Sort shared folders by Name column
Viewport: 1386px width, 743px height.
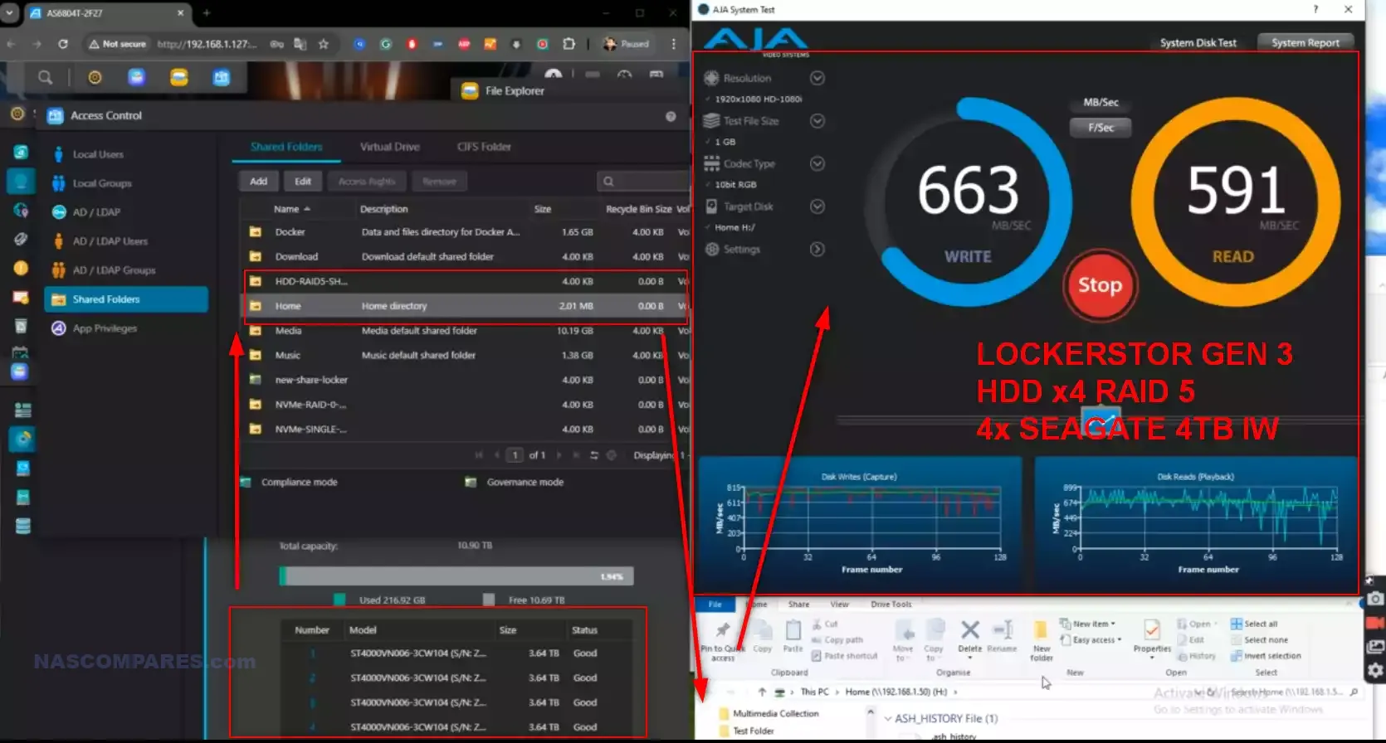click(291, 209)
